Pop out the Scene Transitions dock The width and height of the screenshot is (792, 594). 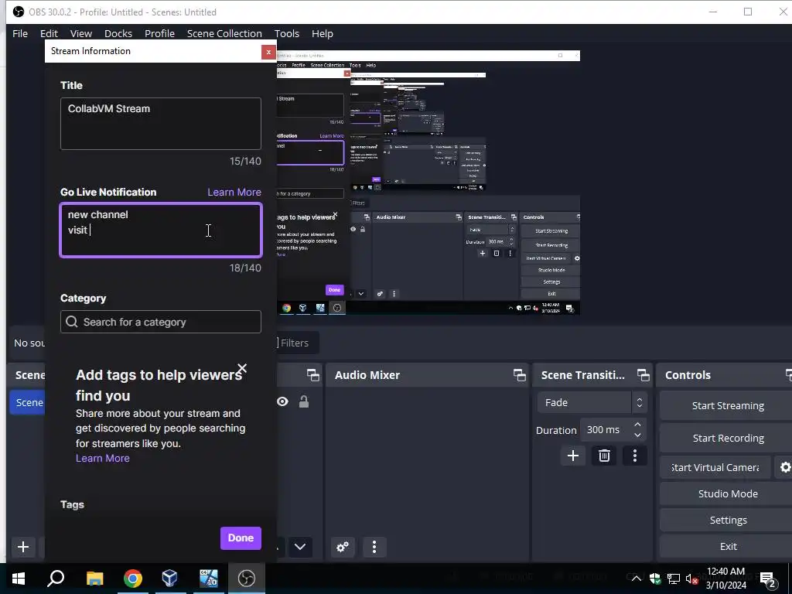click(643, 375)
